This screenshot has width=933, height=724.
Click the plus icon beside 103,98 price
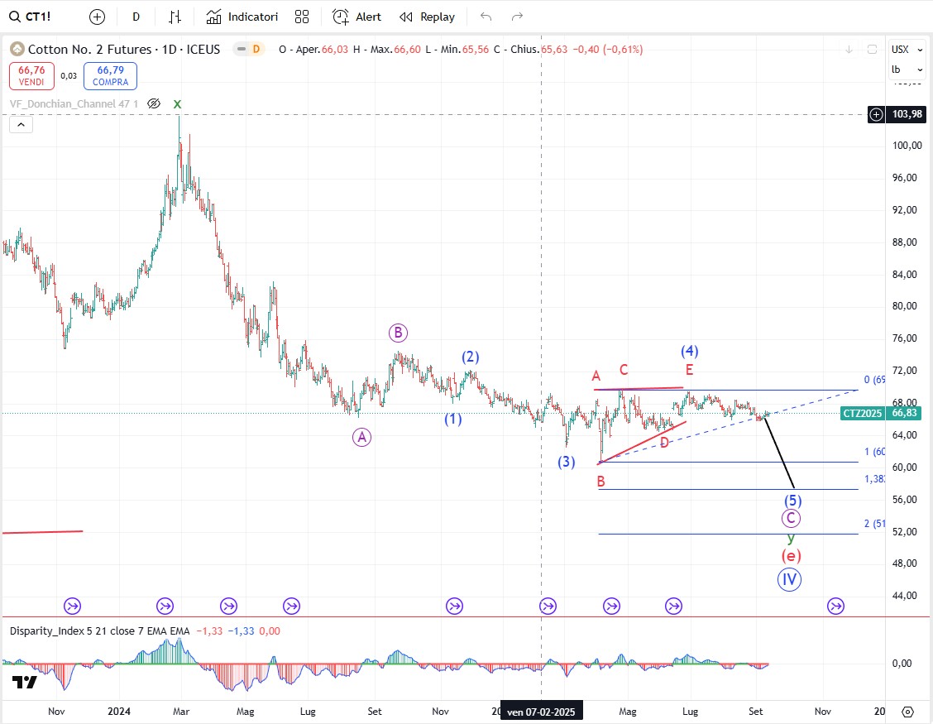pyautogui.click(x=876, y=114)
